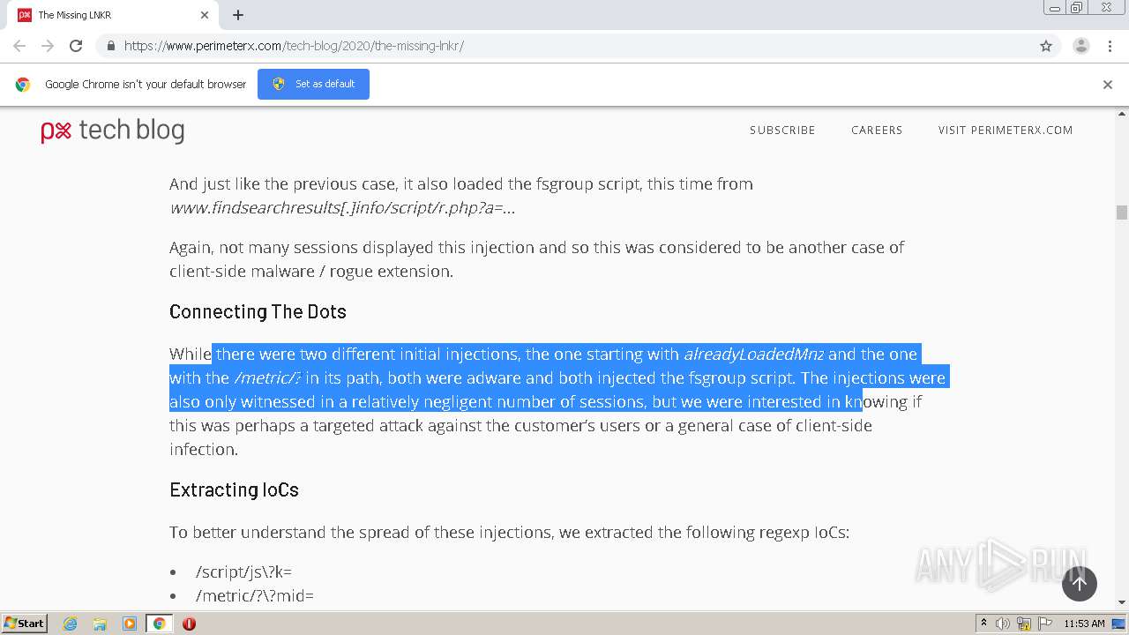Click the site security padlock icon
Screen dimensions: 1129x635
coord(111,46)
